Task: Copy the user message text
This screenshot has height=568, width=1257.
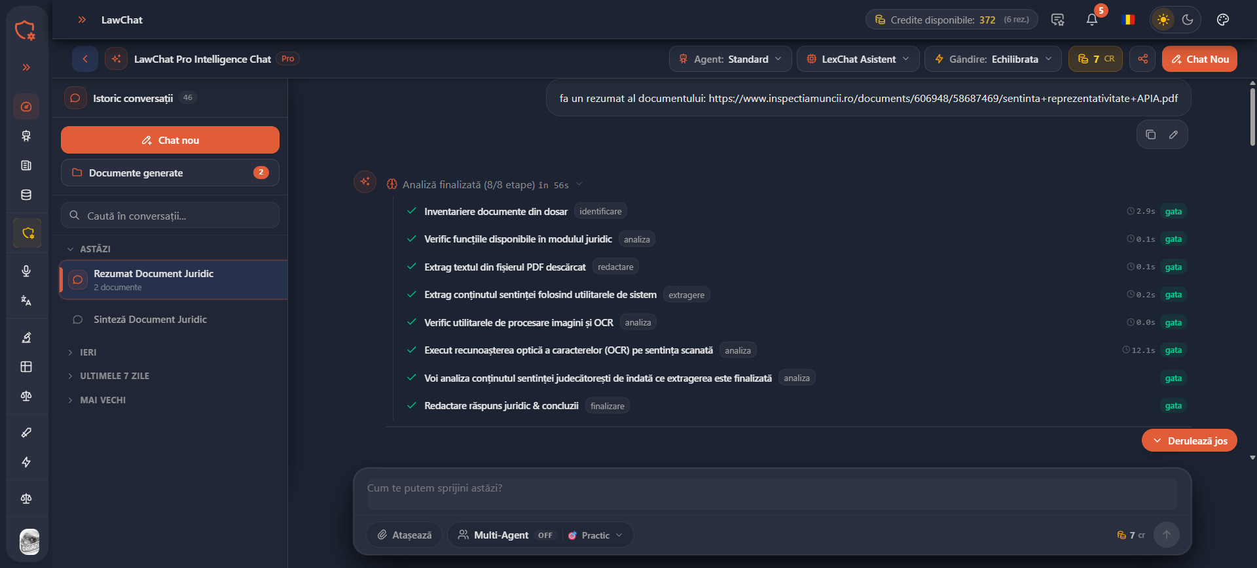Action: point(1151,135)
